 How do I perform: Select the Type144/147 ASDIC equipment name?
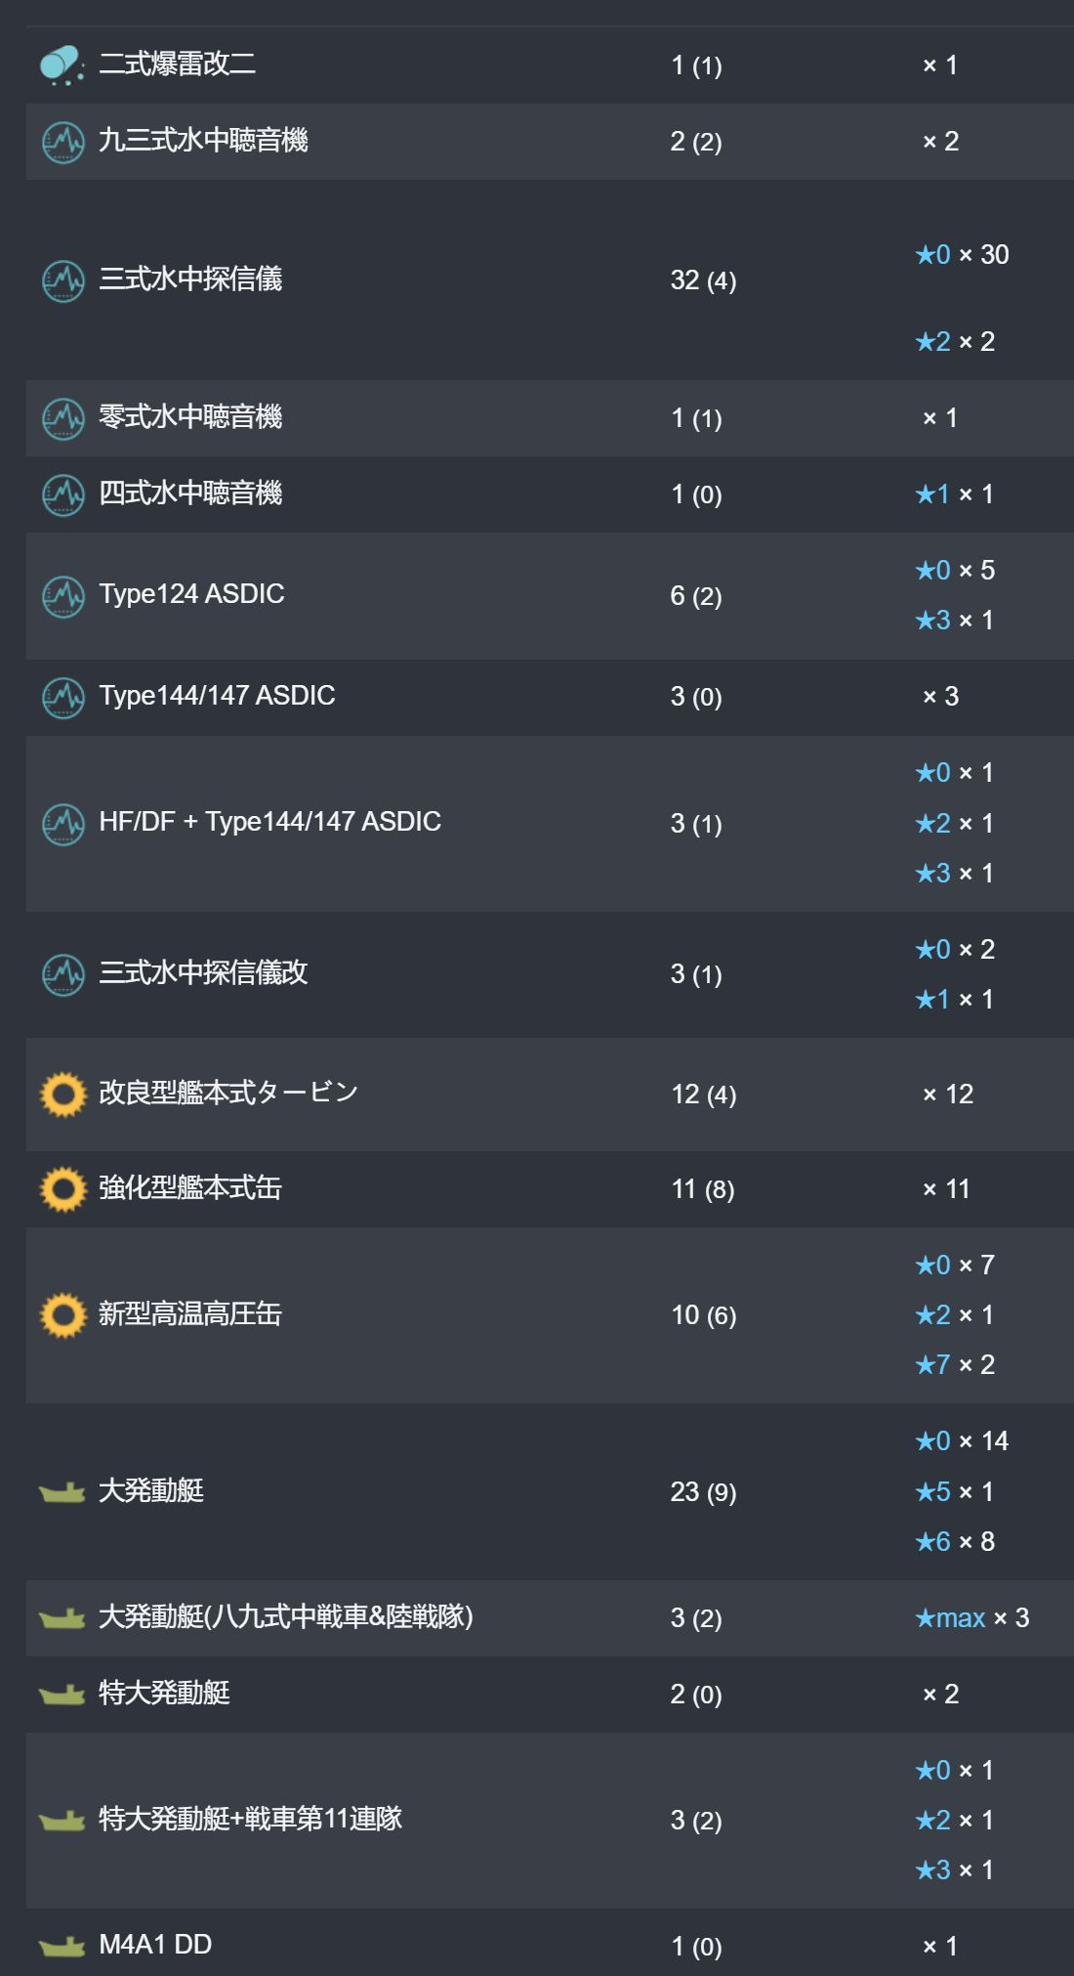(x=217, y=696)
